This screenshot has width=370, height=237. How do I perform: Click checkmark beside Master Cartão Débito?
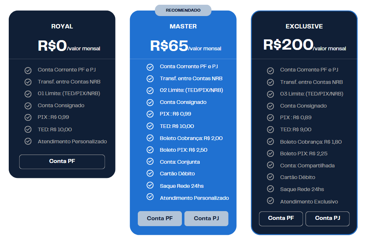coord(150,173)
